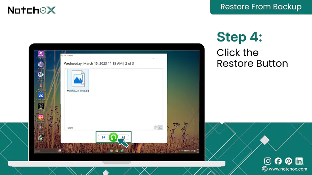Screen dimensions: 312x175
Task: Click the '1 item' status text
Action: (70, 128)
